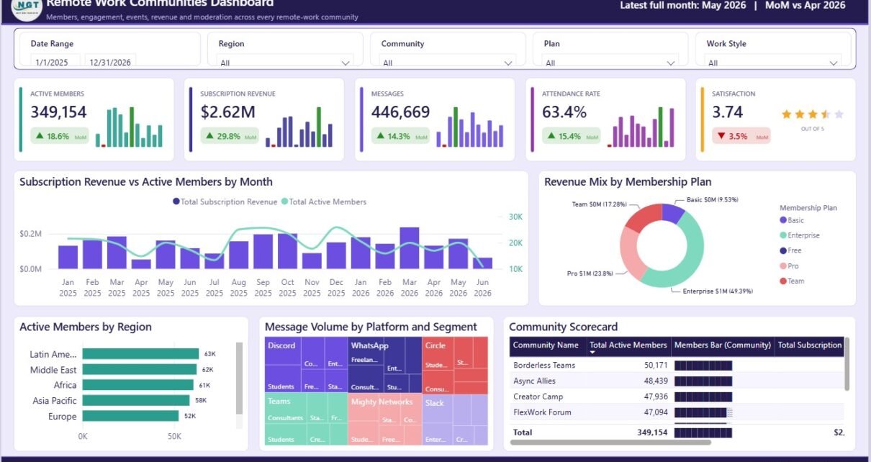Click the satisfaction star rating icons
The image size is (871, 462).
click(812, 114)
